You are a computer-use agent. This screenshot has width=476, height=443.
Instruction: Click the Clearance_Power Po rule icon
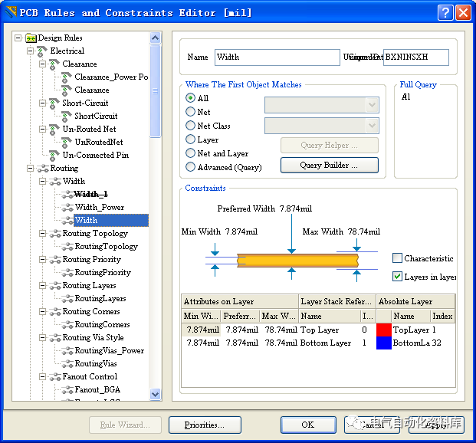[67, 77]
